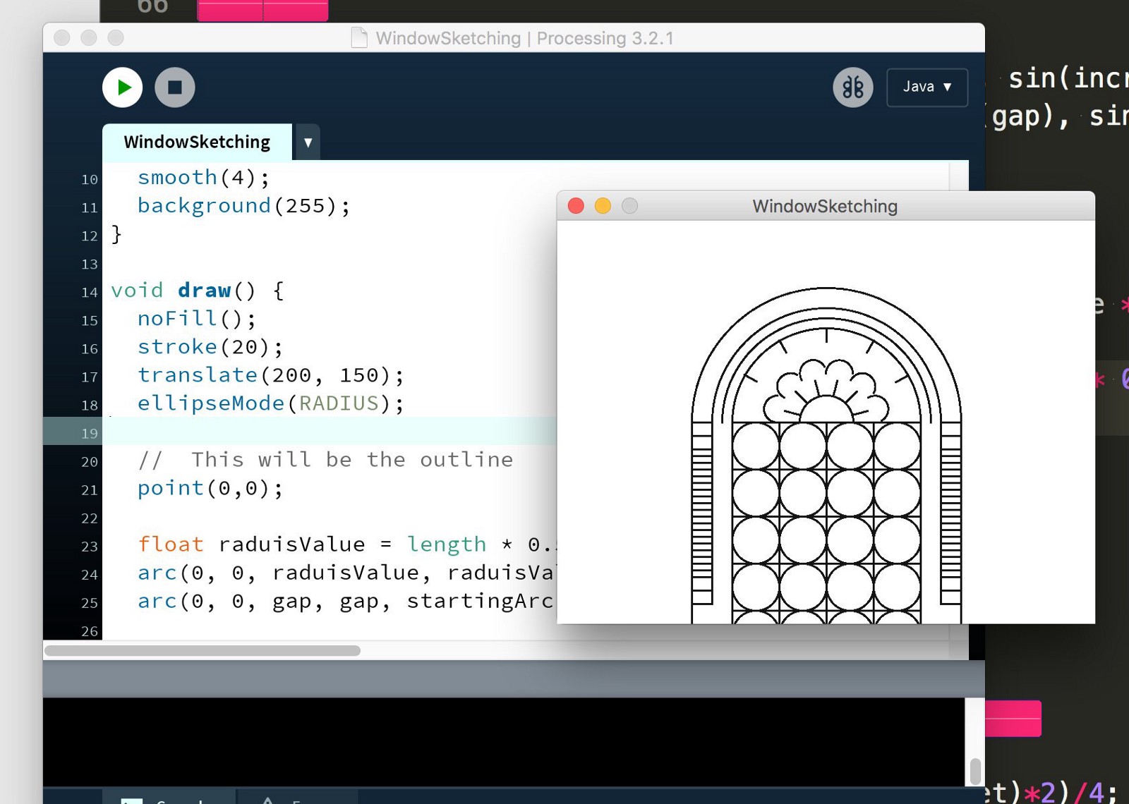Switch to the Console tab at bottom
This screenshot has width=1129, height=804.
pos(169,798)
